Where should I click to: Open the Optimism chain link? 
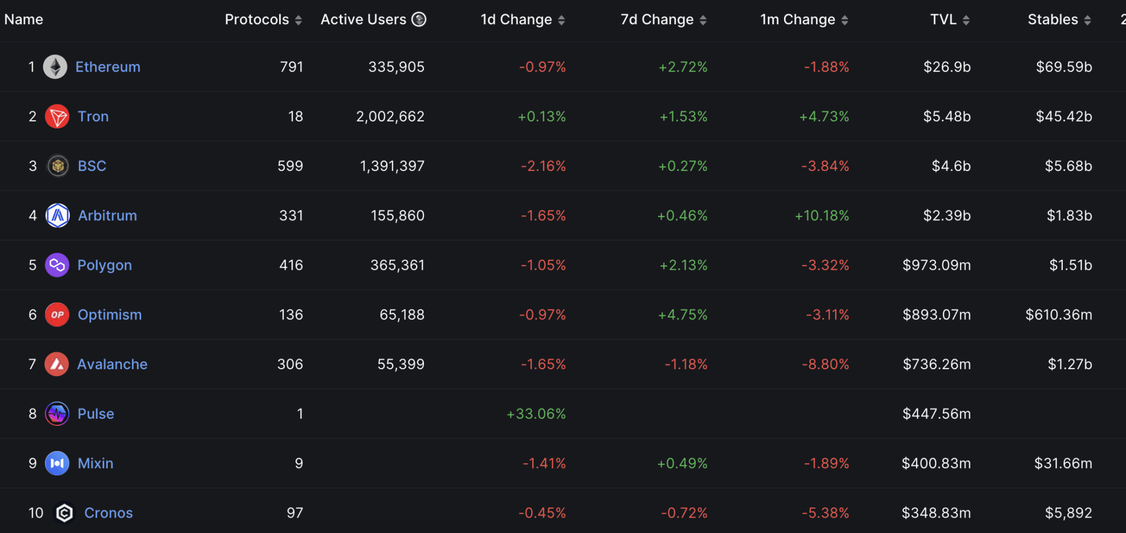click(x=109, y=315)
